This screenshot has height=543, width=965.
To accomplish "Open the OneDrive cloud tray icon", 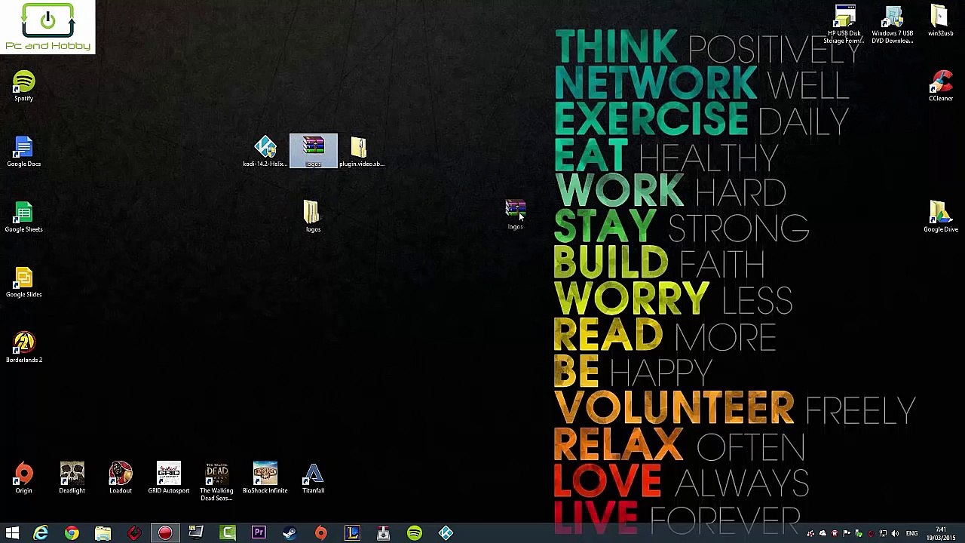I will coord(823,534).
